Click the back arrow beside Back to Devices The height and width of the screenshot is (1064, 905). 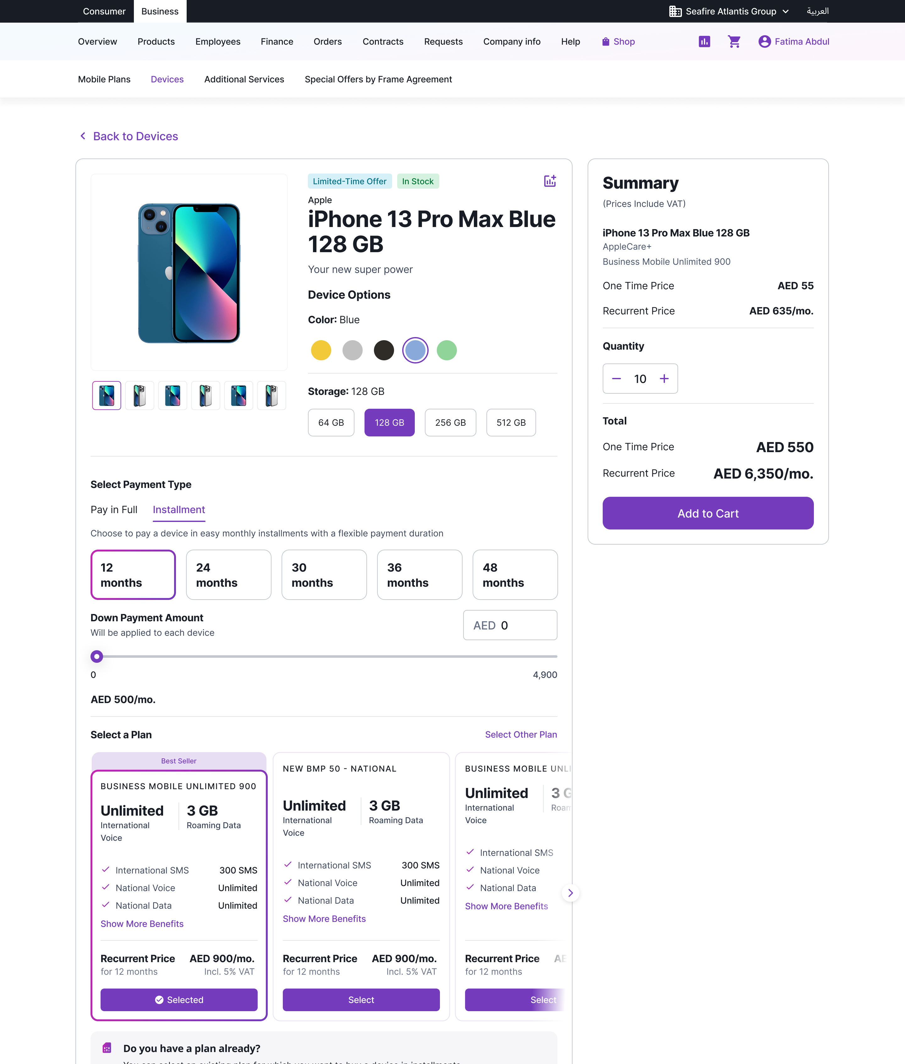point(83,136)
